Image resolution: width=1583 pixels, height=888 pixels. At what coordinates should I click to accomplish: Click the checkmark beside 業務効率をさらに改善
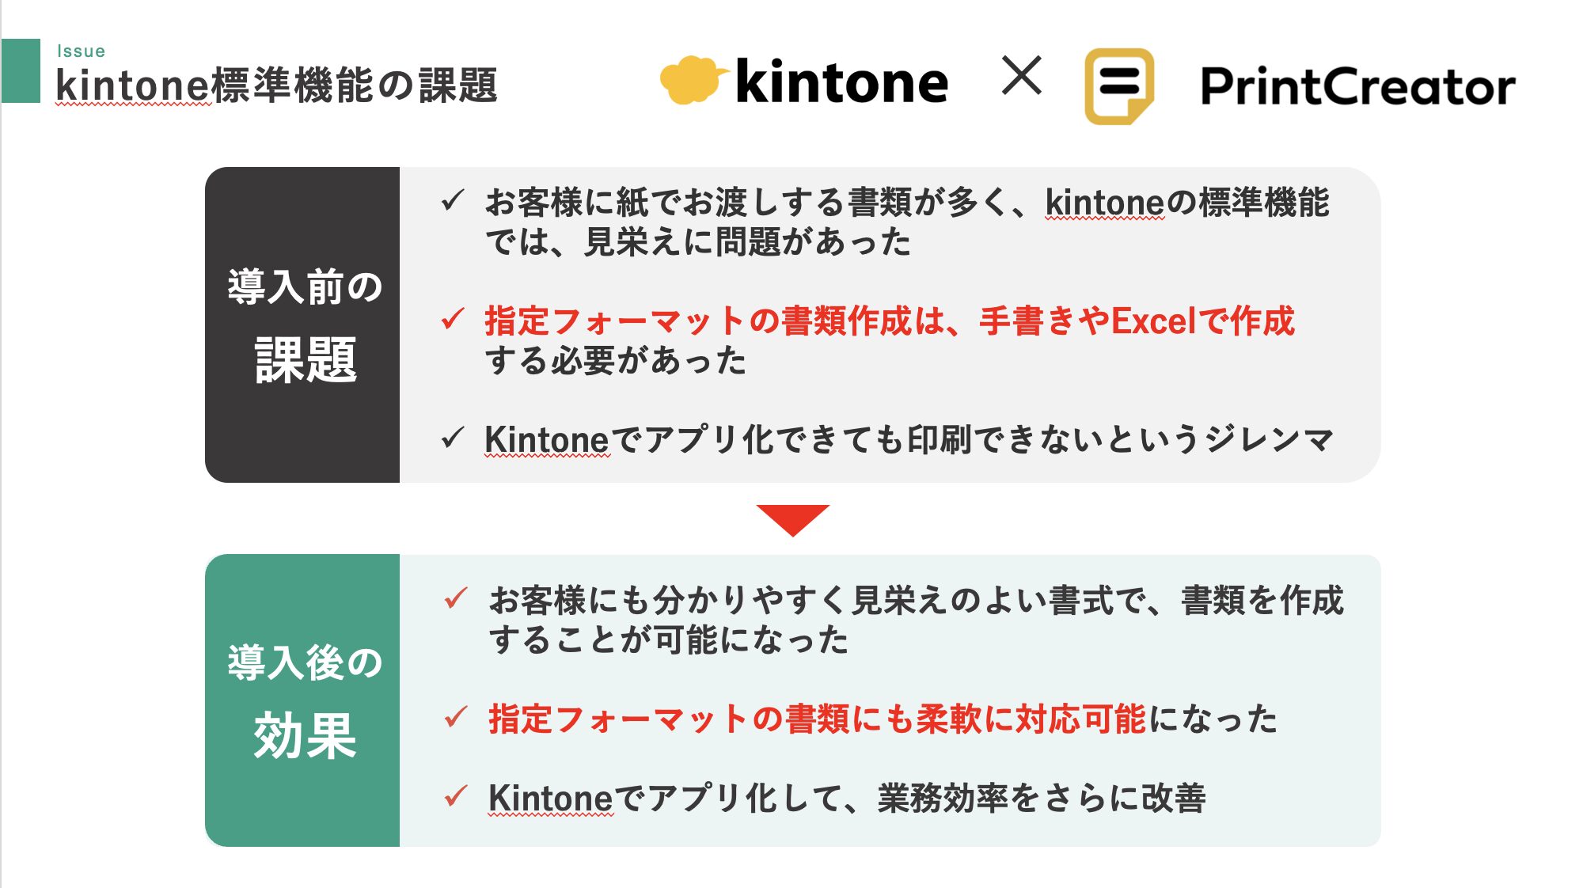tap(456, 795)
